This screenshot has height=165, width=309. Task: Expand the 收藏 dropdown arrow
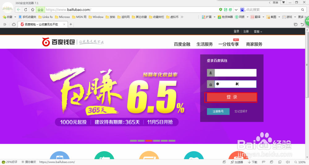(x=15, y=17)
